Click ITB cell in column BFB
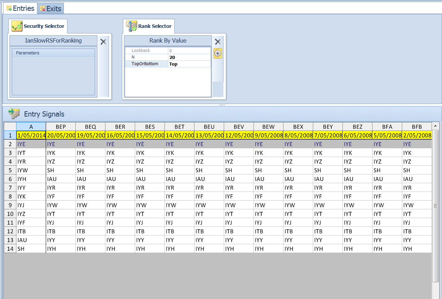This screenshot has height=299, width=442. [x=417, y=231]
